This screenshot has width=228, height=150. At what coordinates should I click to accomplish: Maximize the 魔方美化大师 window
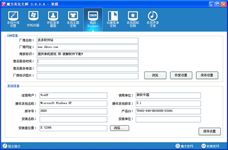(x=218, y=4)
